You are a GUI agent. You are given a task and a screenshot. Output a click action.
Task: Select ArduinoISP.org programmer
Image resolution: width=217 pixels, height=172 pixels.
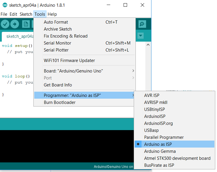click(x=175, y=123)
